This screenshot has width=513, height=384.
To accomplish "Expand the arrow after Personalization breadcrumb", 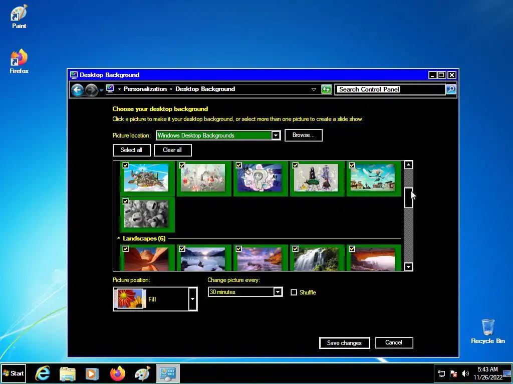I will click(171, 89).
